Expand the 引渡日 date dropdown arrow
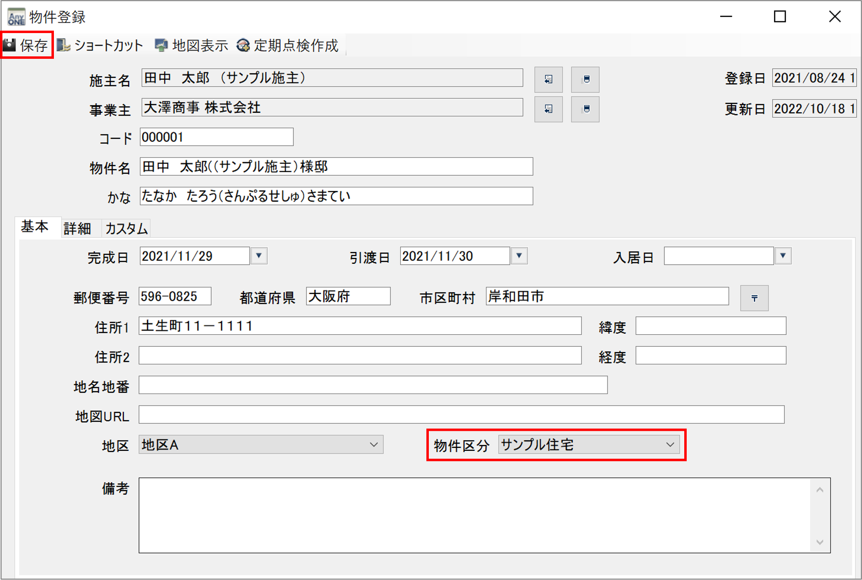862x580 pixels. coord(519,256)
